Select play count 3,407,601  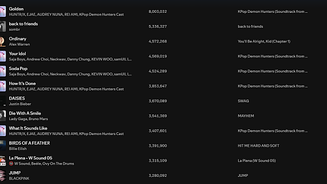point(158,131)
